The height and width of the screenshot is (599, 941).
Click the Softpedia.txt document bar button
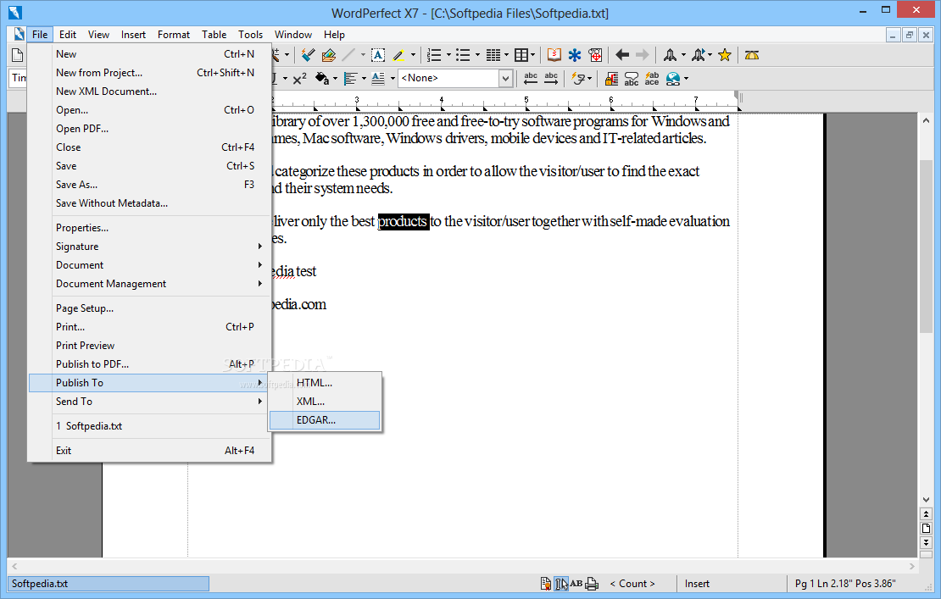click(x=109, y=584)
